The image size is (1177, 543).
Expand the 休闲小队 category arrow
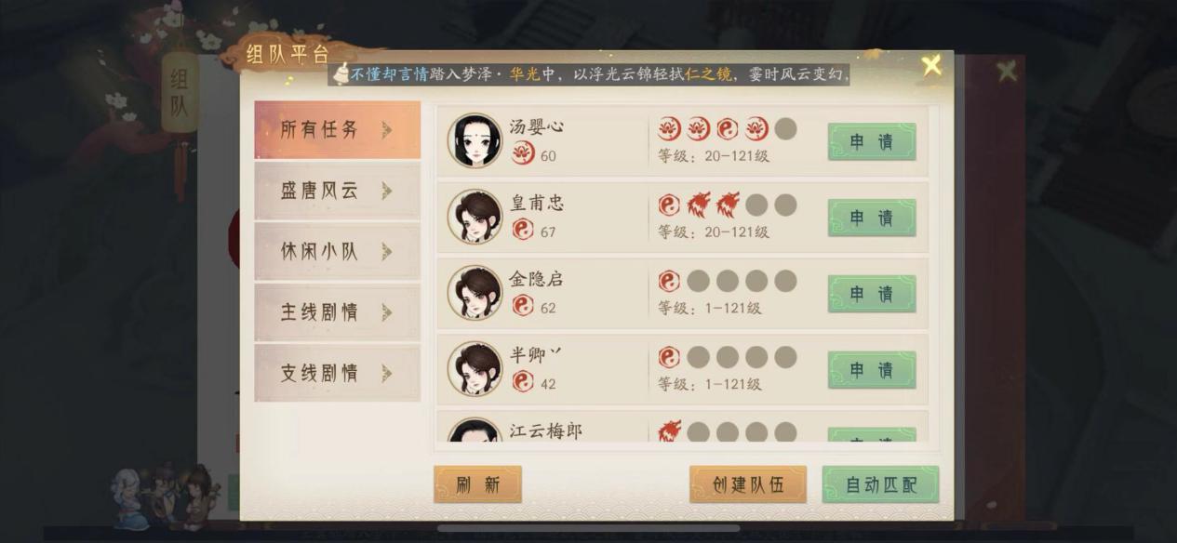point(386,251)
